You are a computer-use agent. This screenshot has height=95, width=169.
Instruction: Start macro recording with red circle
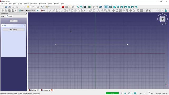tap(63, 7)
